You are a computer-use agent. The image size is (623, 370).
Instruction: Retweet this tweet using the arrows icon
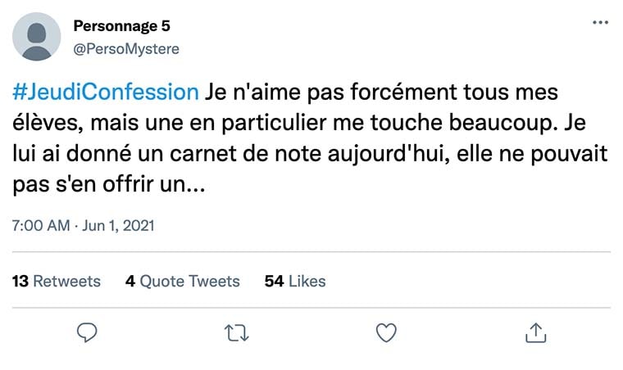tap(236, 332)
